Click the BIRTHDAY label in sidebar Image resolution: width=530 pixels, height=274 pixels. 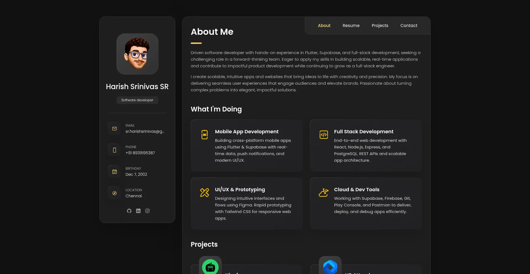click(x=133, y=169)
